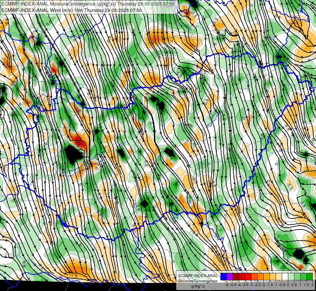Screen dimensions: 316x291
Task: Click the legend tick label -3.5
Action: [245, 285]
